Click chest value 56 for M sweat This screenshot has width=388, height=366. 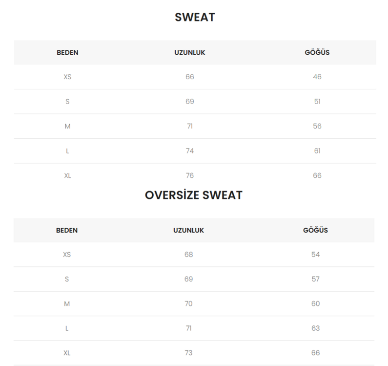[317, 126]
